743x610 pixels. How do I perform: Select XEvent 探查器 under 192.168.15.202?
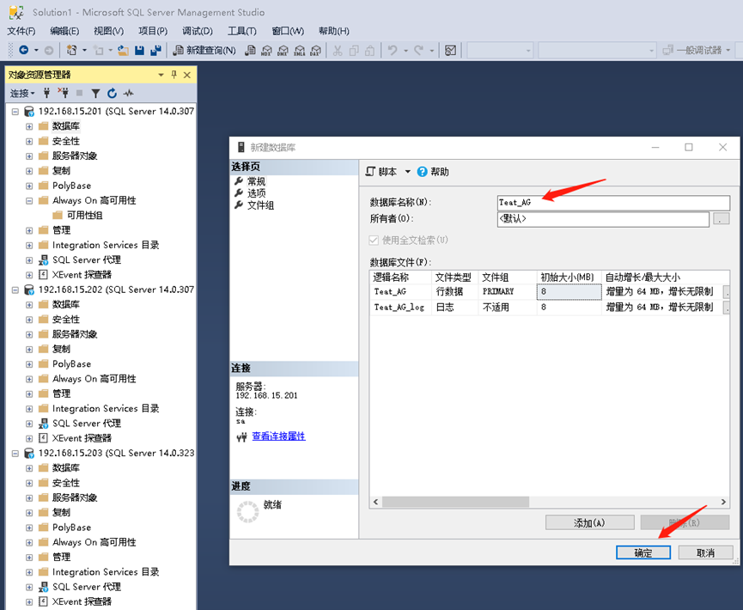pyautogui.click(x=82, y=438)
